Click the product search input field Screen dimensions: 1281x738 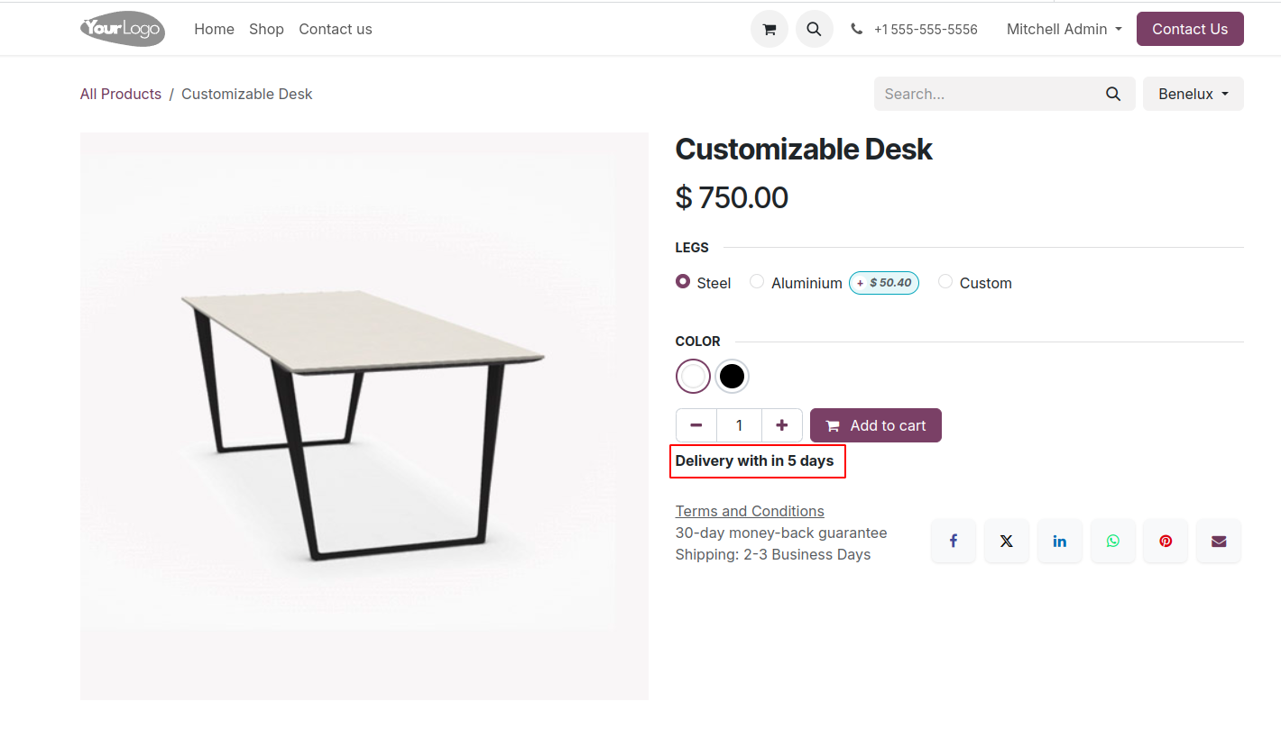click(x=988, y=94)
